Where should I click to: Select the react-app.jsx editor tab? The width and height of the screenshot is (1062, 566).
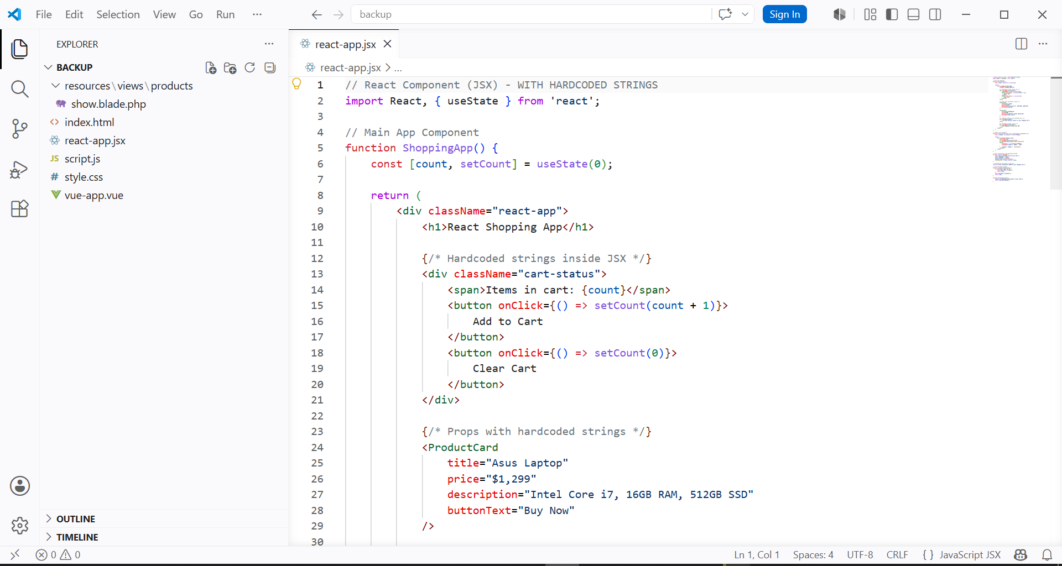click(344, 44)
